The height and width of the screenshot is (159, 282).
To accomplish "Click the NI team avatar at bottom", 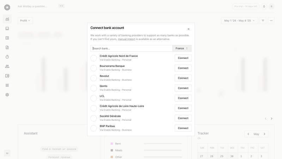I will tap(7, 153).
